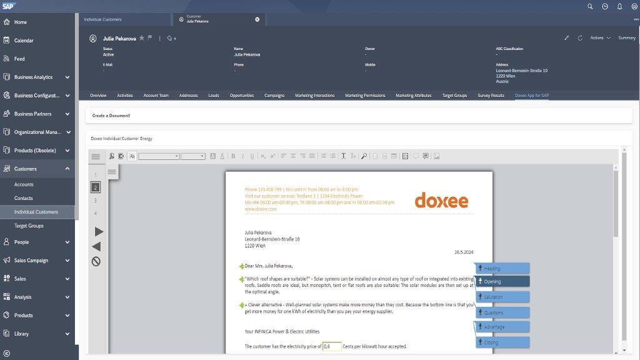This screenshot has height=360, width=640.
Task: Open the Opportunities tab
Action: coord(242,96)
